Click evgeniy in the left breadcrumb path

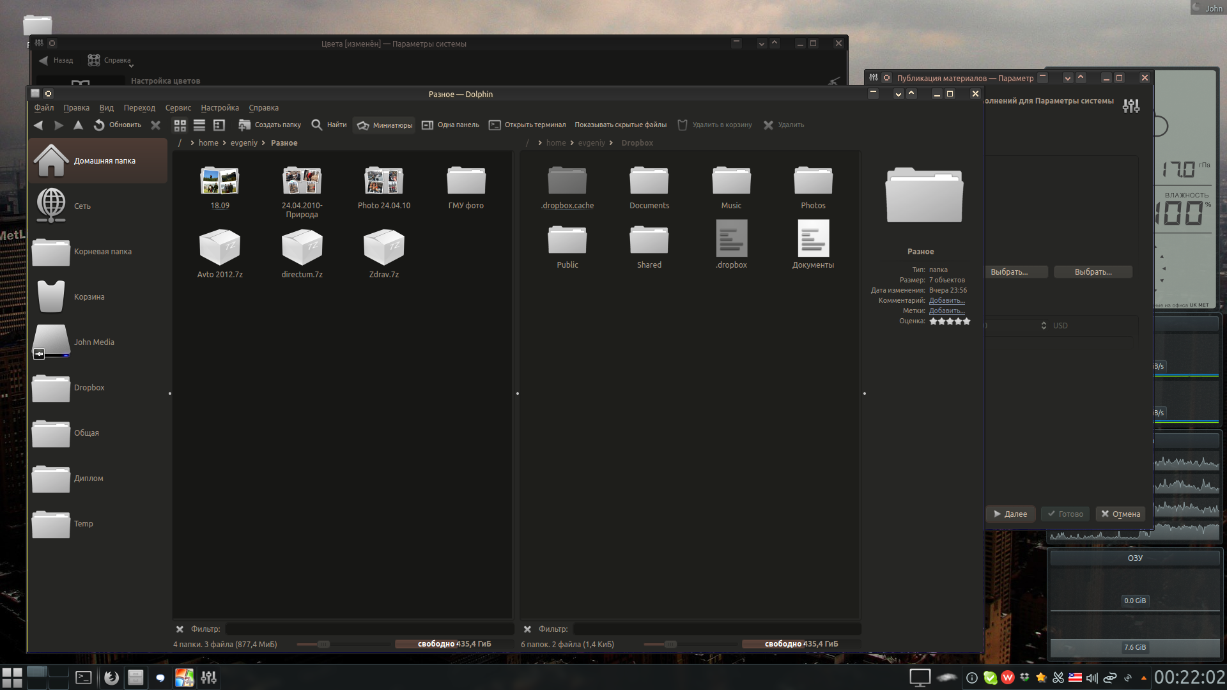(x=244, y=143)
